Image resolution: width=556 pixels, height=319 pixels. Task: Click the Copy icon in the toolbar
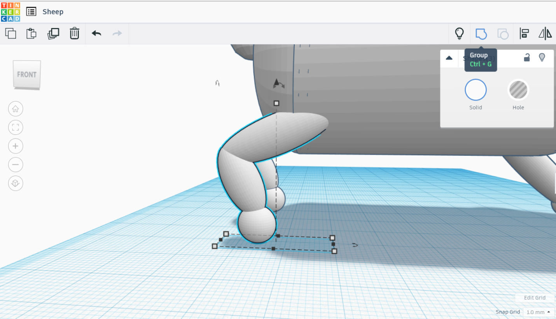tap(10, 33)
